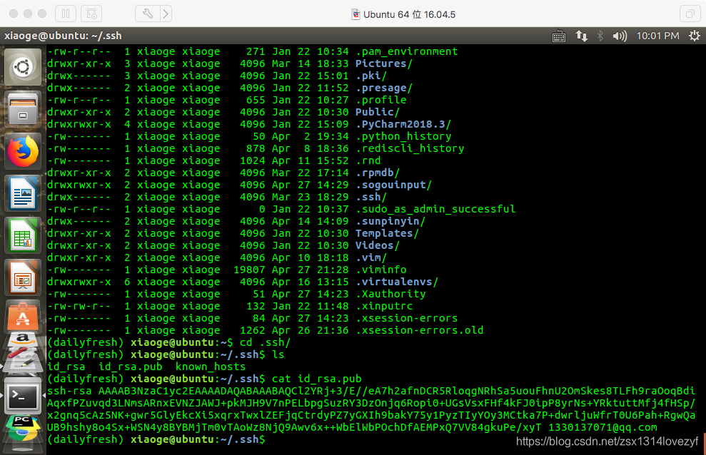This screenshot has height=455, width=706.
Task: Click the Ubuntu 64 VM title text
Action: click(x=409, y=14)
